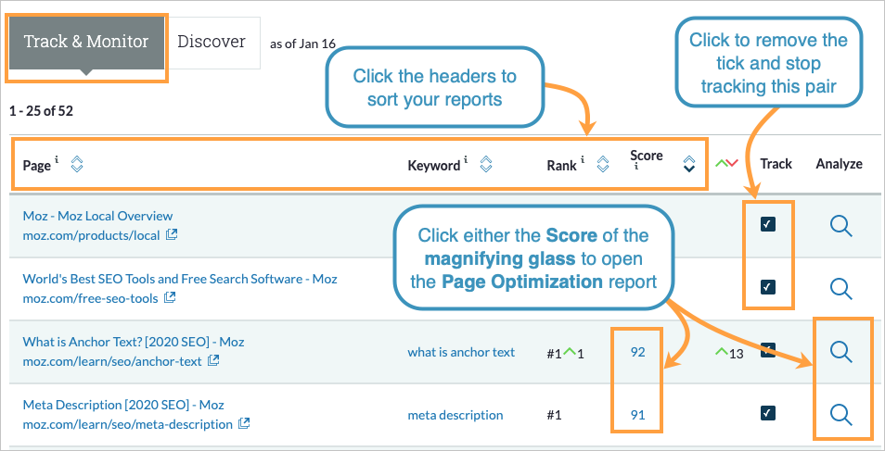
Task: Click magnifying glass for anchor text row
Action: tap(841, 351)
